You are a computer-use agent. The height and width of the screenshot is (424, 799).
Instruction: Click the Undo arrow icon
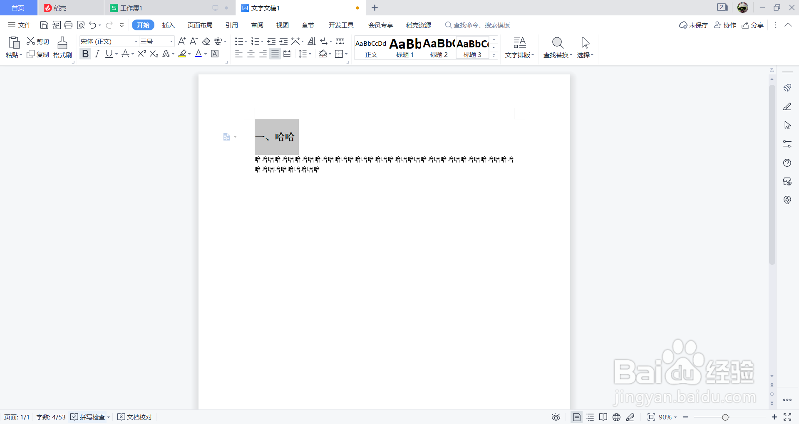(92, 25)
